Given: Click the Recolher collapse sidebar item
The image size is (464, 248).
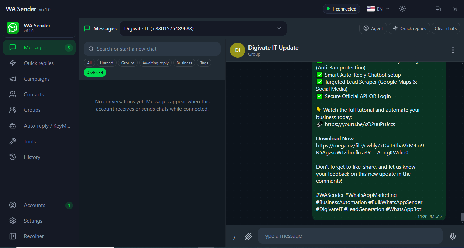Looking at the screenshot, I should coord(39,236).
